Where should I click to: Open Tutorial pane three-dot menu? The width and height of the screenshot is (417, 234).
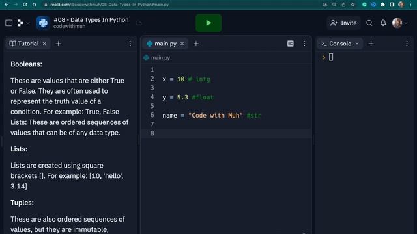point(130,44)
